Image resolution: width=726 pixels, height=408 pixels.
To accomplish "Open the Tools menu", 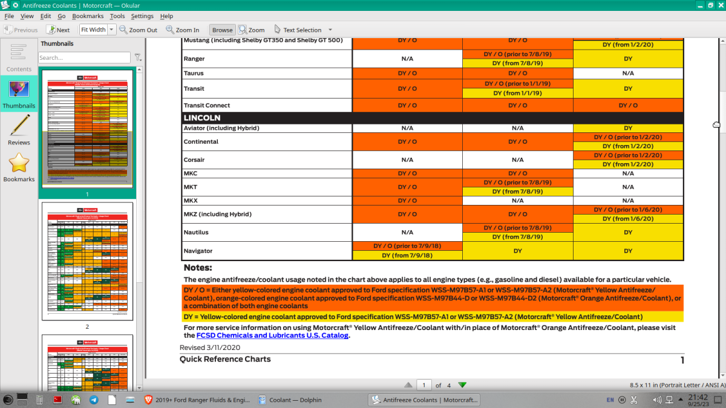I will click(x=117, y=16).
